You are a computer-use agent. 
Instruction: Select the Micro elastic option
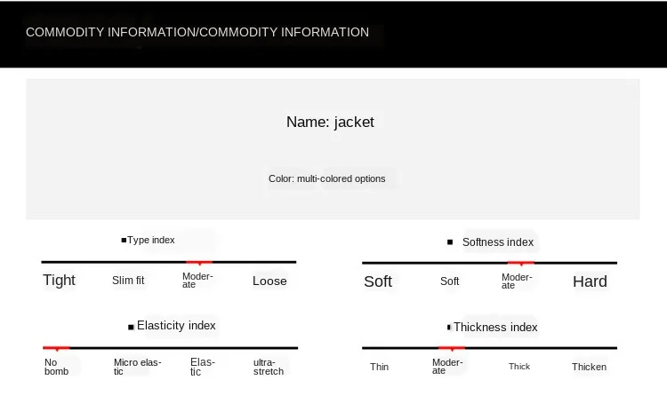[x=137, y=367]
